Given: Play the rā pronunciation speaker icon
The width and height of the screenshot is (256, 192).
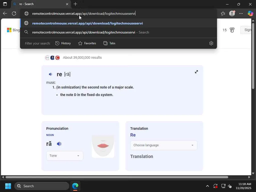Looking at the screenshot, I should click(x=59, y=144).
